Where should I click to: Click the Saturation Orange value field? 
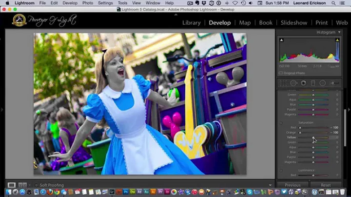[334, 133]
